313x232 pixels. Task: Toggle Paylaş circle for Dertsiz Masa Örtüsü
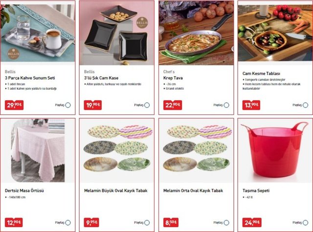click(68, 223)
